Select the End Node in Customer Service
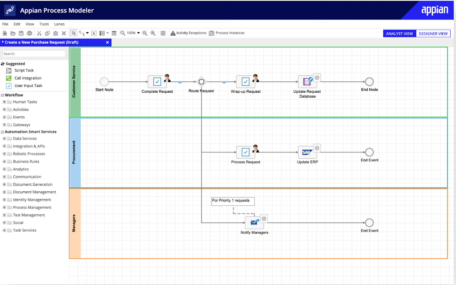This screenshot has height=285, width=456. coord(369,82)
